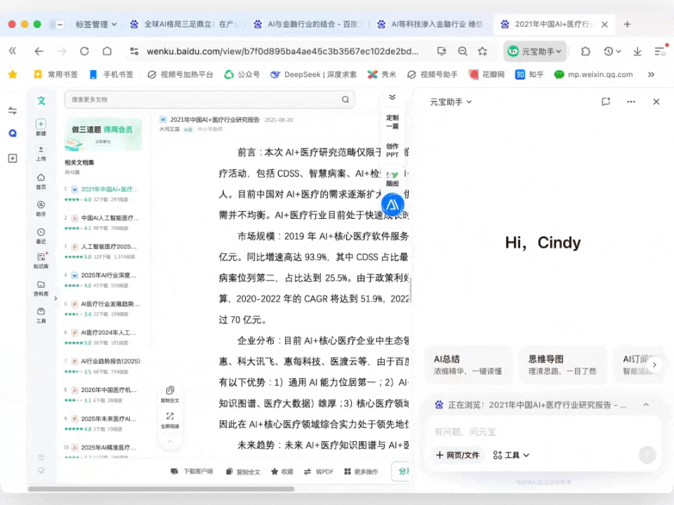The height and width of the screenshot is (505, 674).
Task: Click 做三道题 得周会员 banner
Action: pyautogui.click(x=103, y=135)
